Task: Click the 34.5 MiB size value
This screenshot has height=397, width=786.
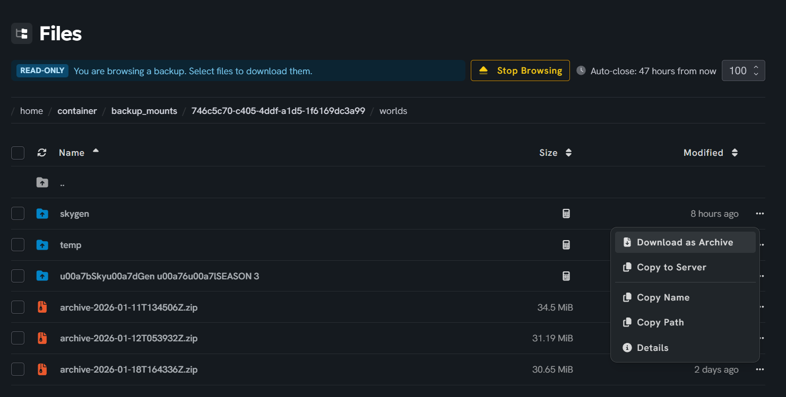Action: click(x=555, y=307)
